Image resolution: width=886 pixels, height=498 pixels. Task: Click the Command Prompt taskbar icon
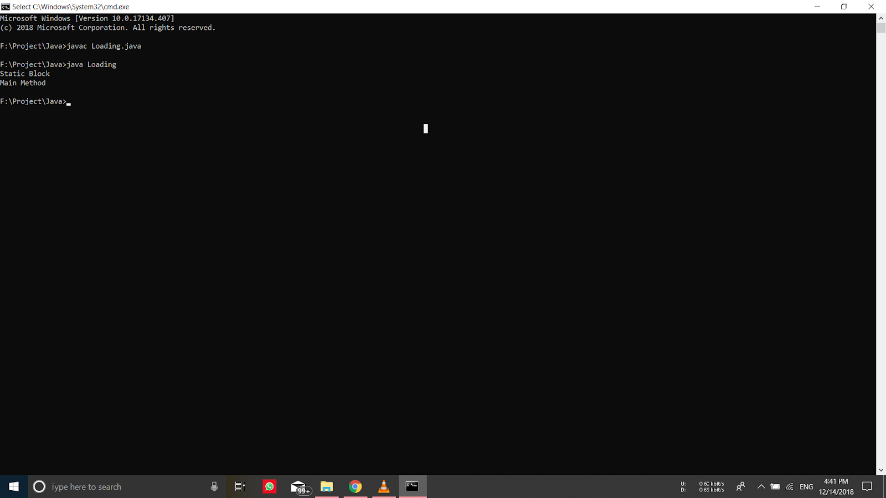coord(413,486)
